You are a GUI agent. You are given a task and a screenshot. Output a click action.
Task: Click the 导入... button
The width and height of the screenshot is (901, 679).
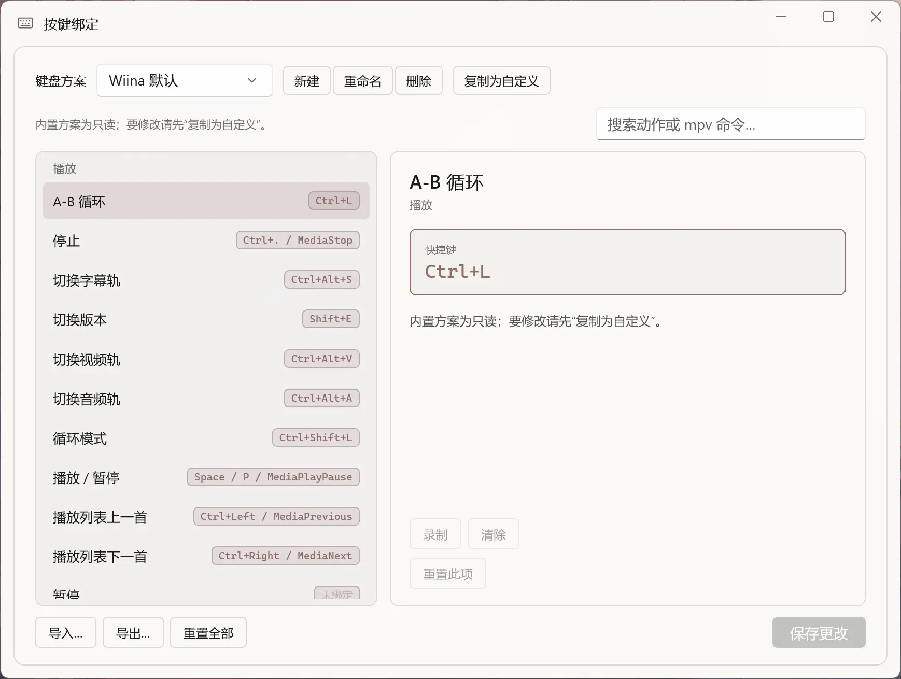[x=66, y=633]
